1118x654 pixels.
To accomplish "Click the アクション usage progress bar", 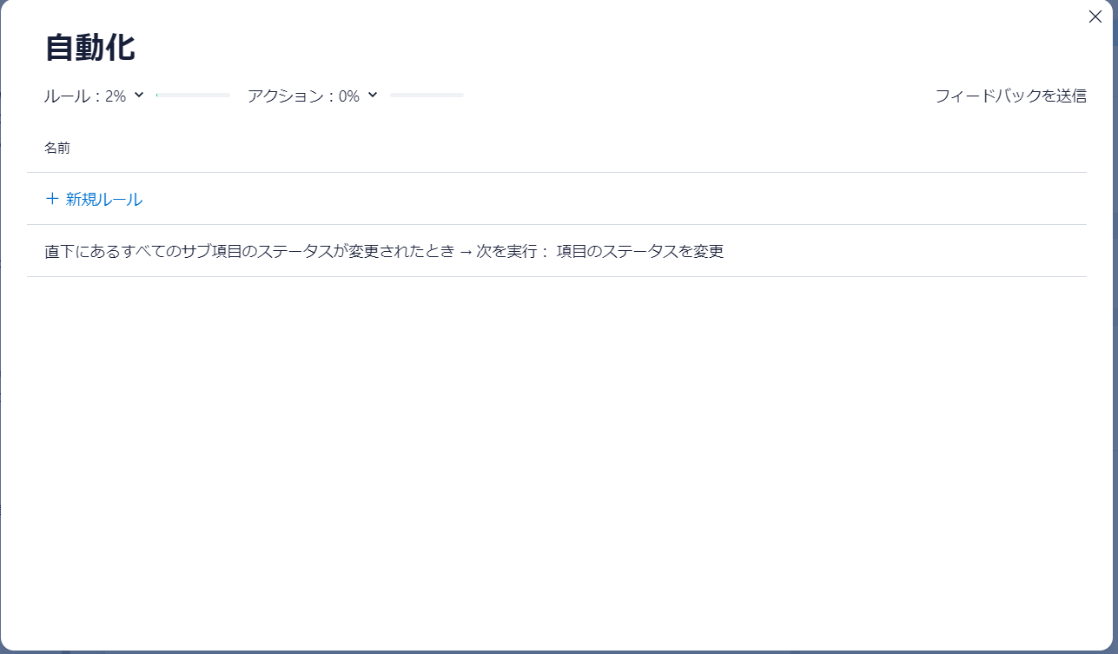I will [x=427, y=95].
